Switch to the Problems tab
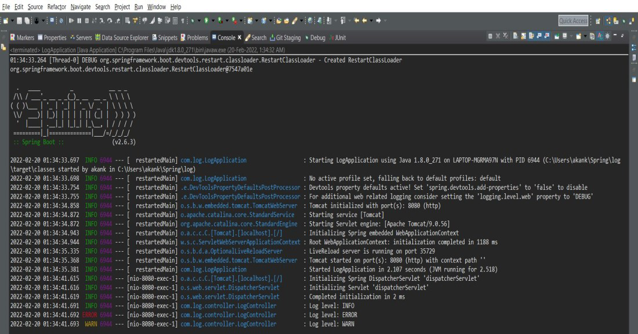 coord(197,37)
